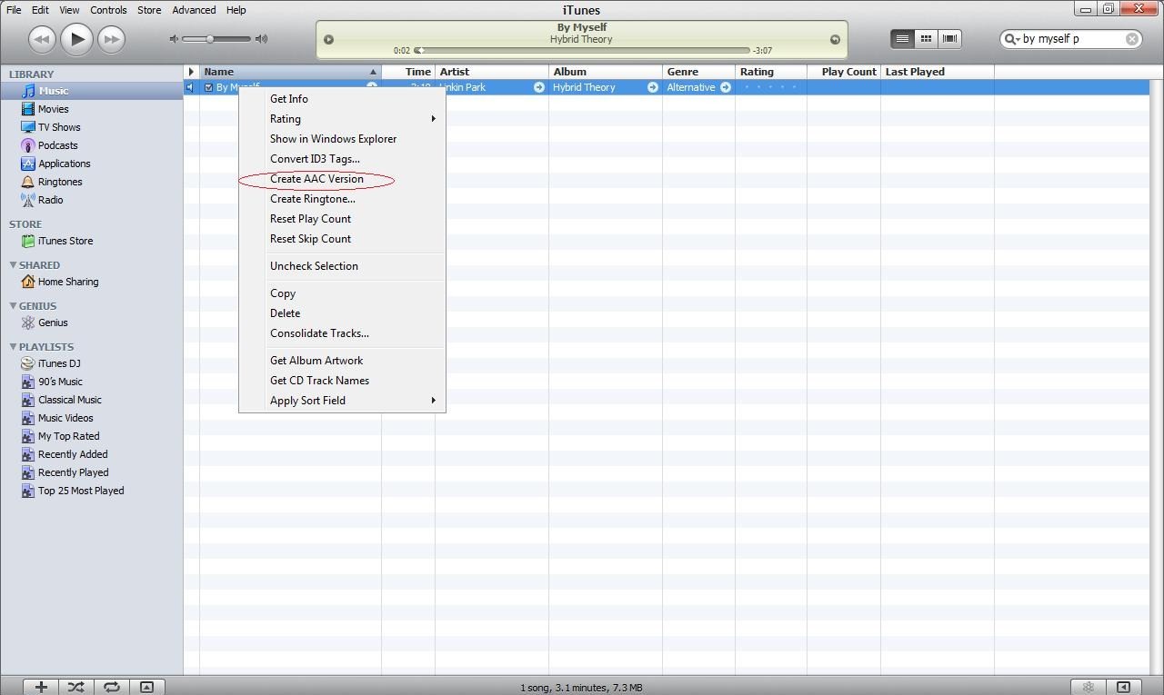Click arrow link next to Hybrid Theory album
1164x695 pixels.
[x=652, y=87]
